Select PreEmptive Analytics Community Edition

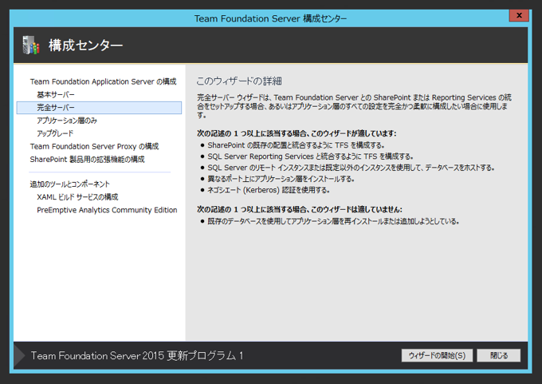click(107, 210)
